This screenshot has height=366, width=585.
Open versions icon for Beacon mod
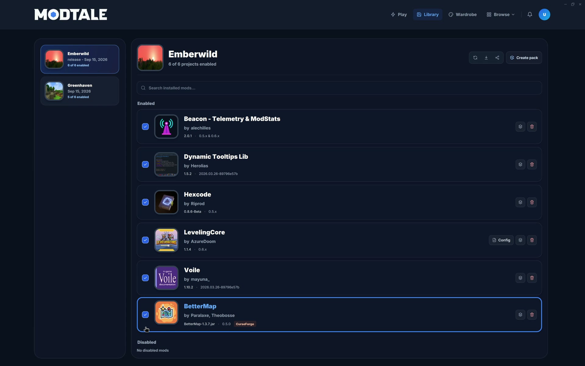pos(520,127)
